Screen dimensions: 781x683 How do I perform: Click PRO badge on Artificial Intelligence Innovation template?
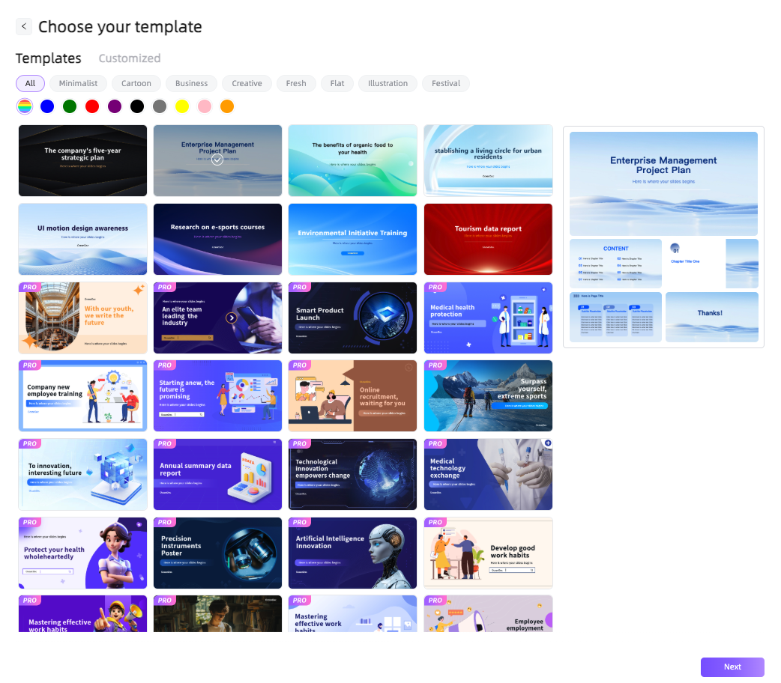300,522
